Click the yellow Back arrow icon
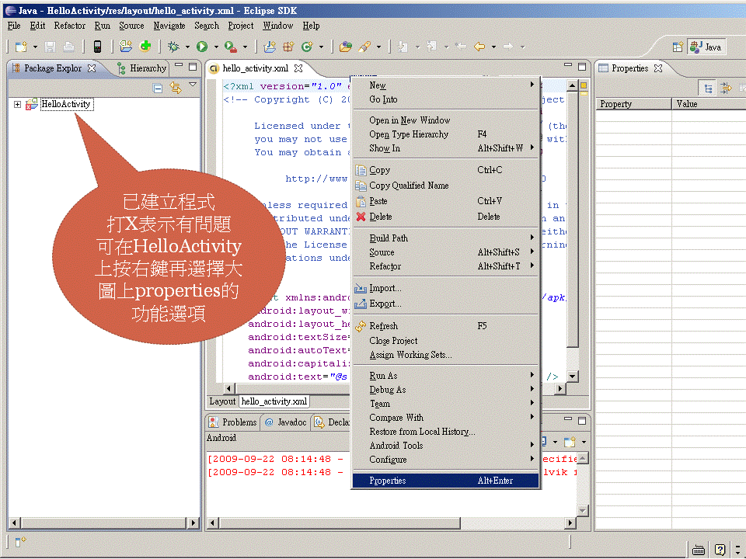746x559 pixels. pyautogui.click(x=479, y=47)
